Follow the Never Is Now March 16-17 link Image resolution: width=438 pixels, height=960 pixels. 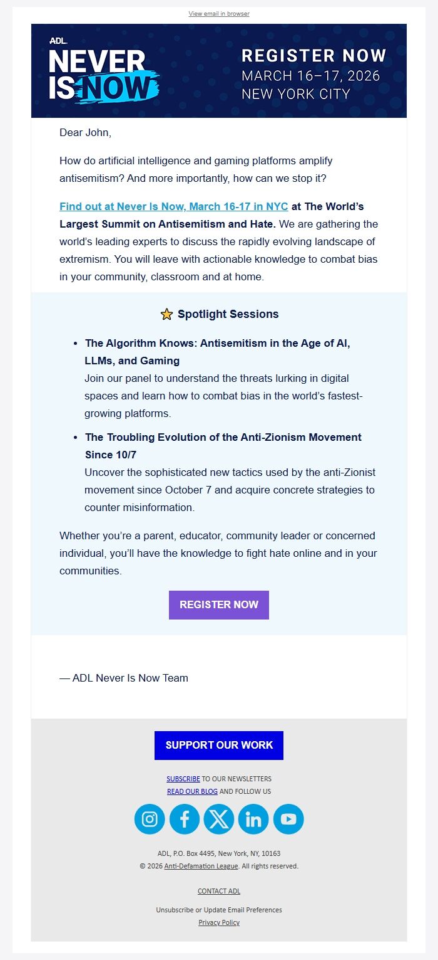click(x=173, y=206)
